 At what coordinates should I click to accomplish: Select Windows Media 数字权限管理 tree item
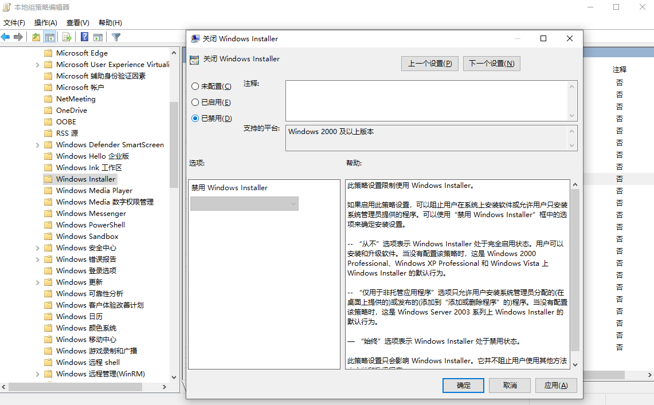click(105, 202)
